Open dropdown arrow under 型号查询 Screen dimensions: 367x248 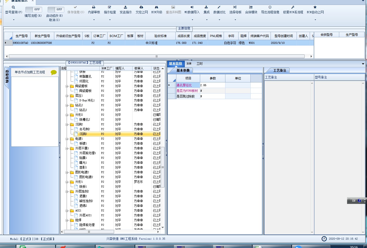[14, 20]
